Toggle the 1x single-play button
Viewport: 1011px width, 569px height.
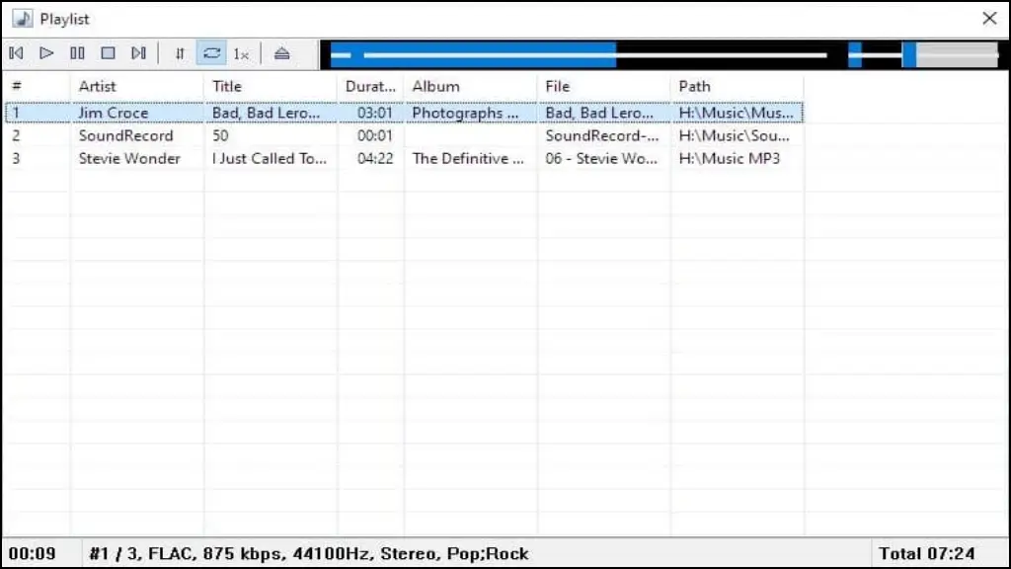241,54
